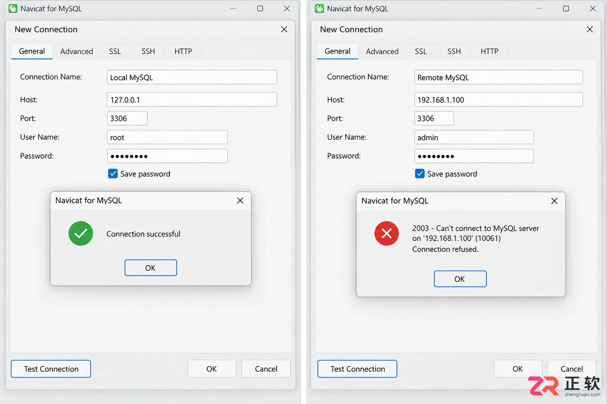Click Port field in left window
The width and height of the screenshot is (607, 404).
pyautogui.click(x=127, y=119)
